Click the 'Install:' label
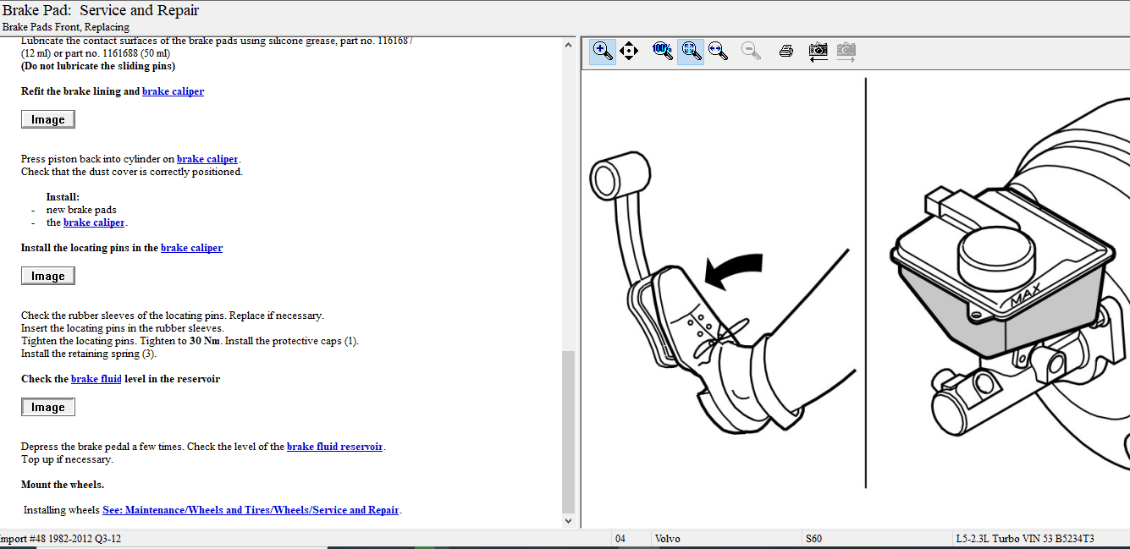The height and width of the screenshot is (549, 1130). 63,197
